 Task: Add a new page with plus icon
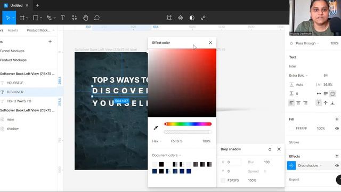click(50, 42)
